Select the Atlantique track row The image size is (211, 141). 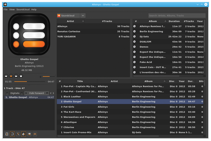130,122
